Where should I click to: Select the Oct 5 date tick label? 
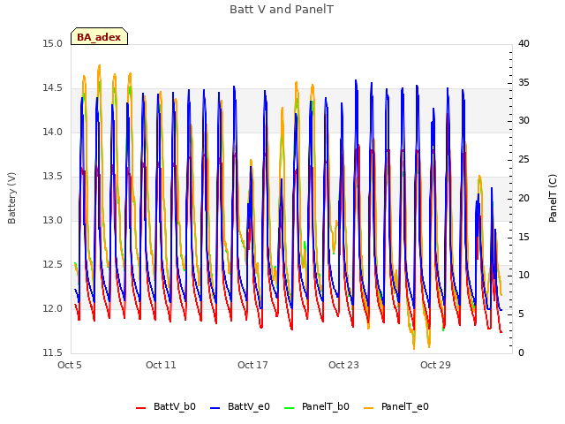coord(70,365)
